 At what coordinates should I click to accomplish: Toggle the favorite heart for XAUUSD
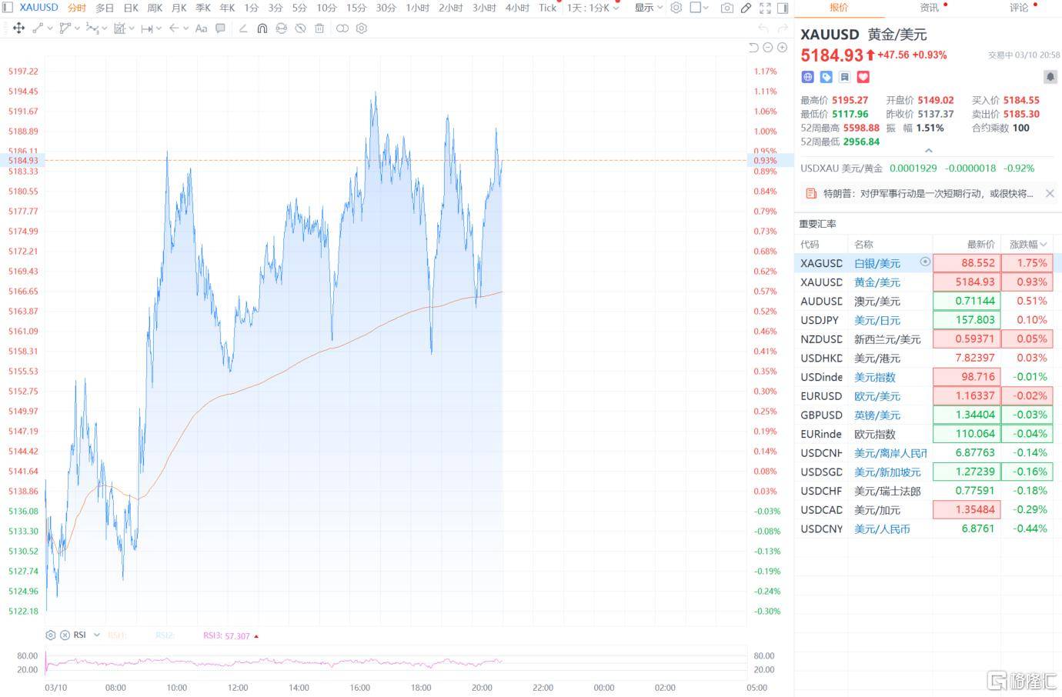(863, 77)
